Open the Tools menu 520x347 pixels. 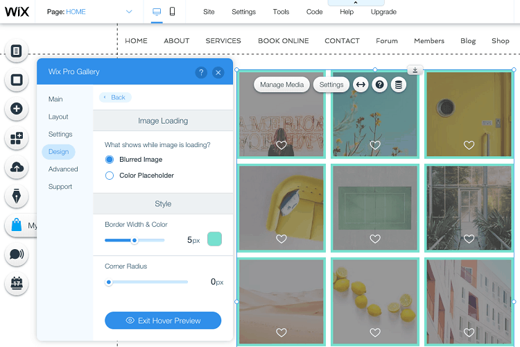pos(281,12)
